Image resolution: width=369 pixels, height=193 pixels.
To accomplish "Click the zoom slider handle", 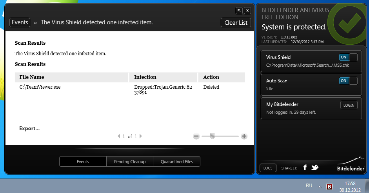I will coord(212,136).
